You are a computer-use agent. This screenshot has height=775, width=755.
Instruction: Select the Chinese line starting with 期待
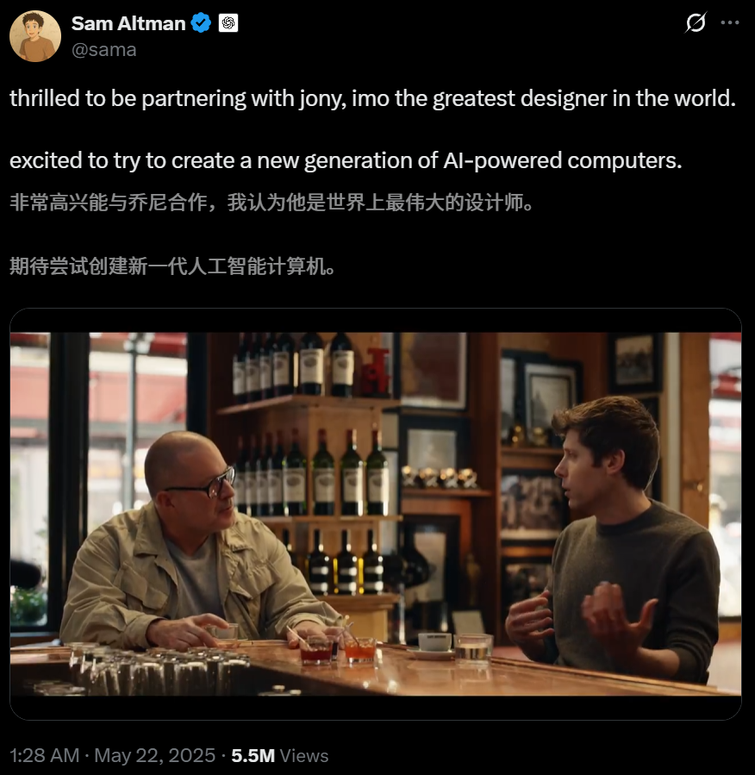tap(172, 266)
